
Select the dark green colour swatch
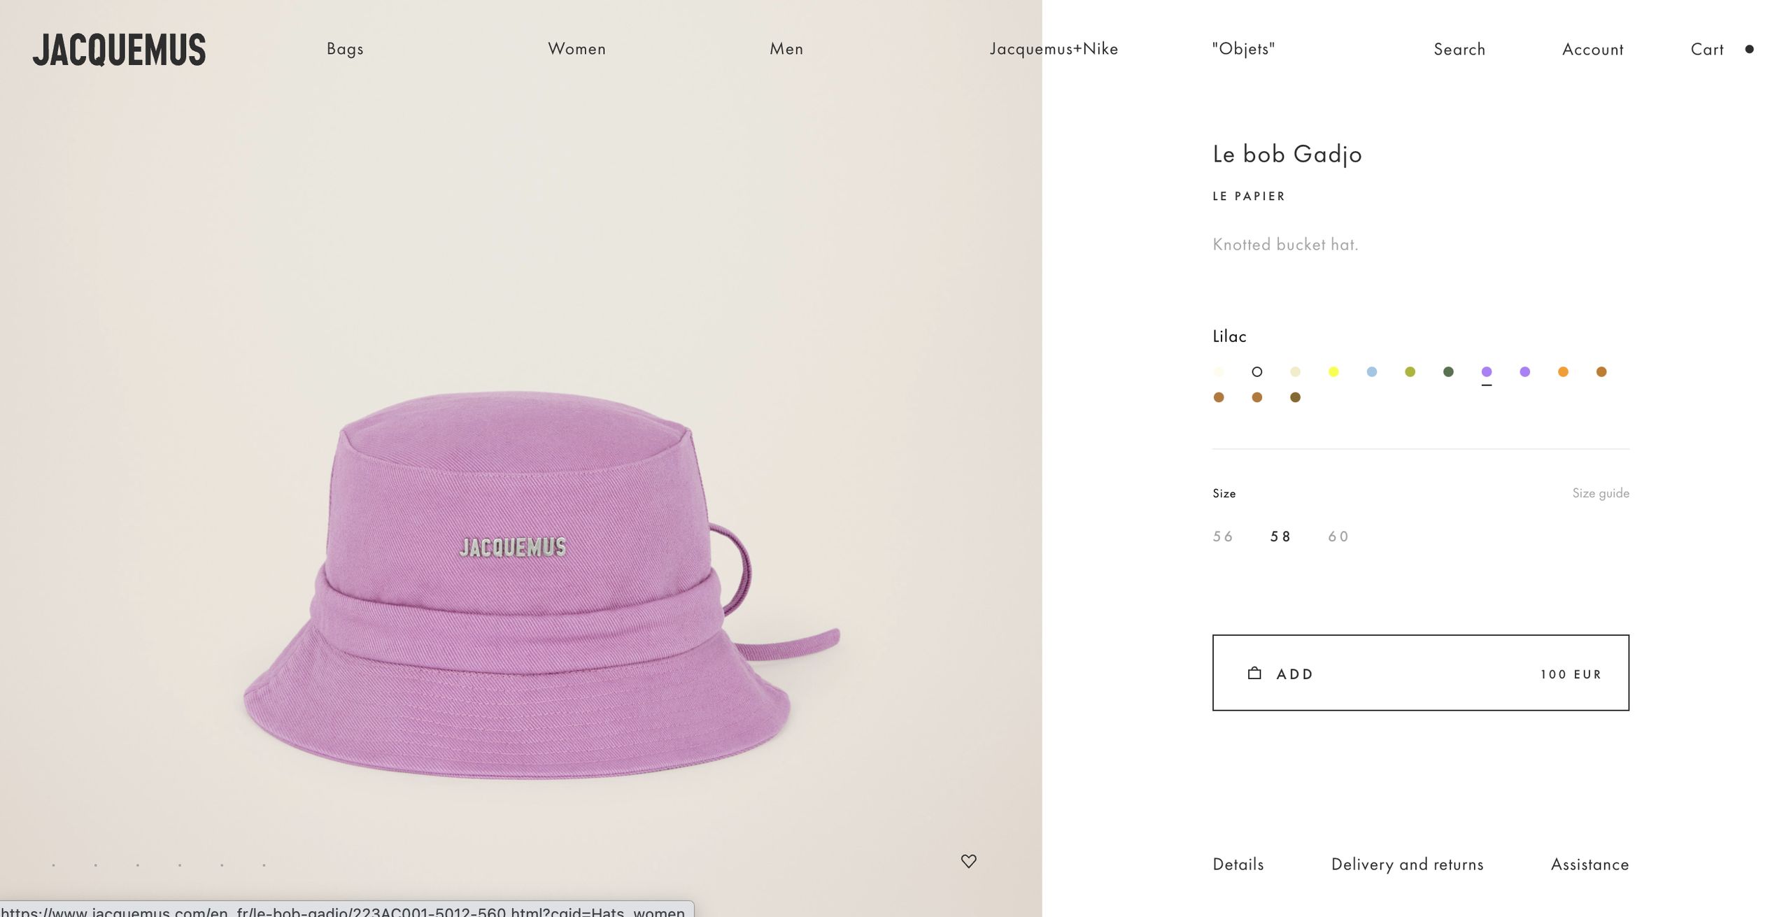click(1448, 372)
